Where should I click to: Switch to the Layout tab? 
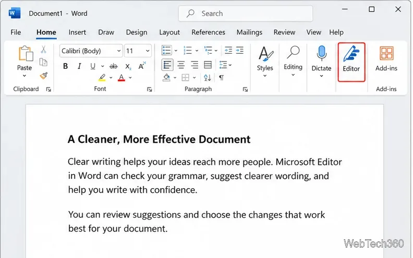click(x=169, y=32)
